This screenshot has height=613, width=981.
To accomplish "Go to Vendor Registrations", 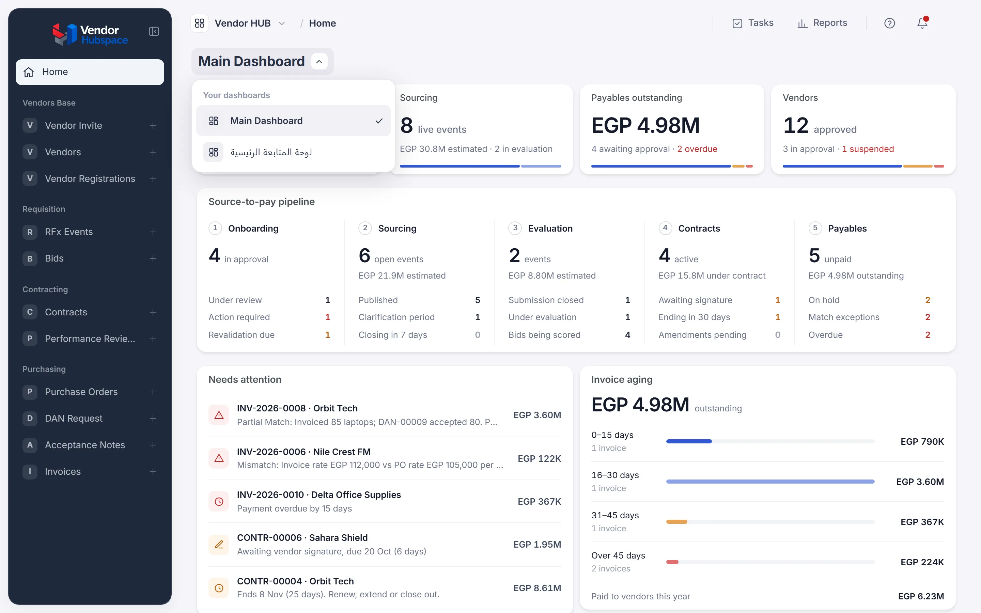I will coord(90,179).
